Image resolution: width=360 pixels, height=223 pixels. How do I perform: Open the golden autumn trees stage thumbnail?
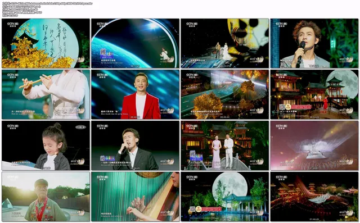225,94
